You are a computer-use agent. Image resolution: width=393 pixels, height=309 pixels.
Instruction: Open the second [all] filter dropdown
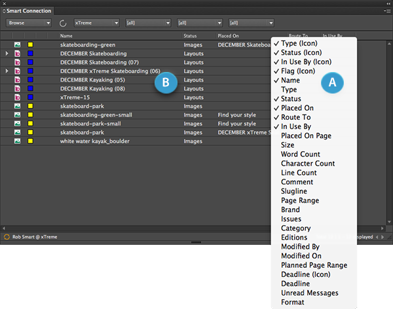click(200, 23)
